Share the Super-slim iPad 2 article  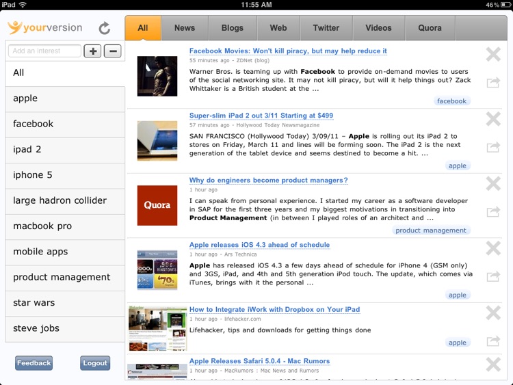[x=493, y=147]
